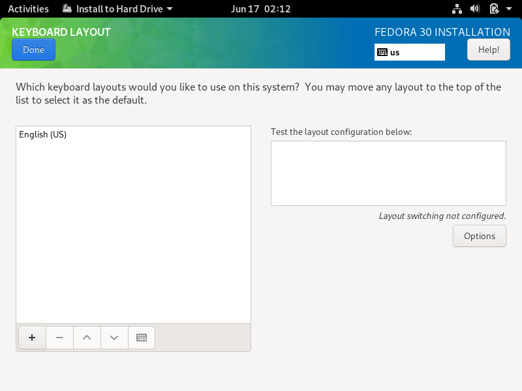The width and height of the screenshot is (522, 391).
Task: Open the Help! button
Action: pos(488,50)
